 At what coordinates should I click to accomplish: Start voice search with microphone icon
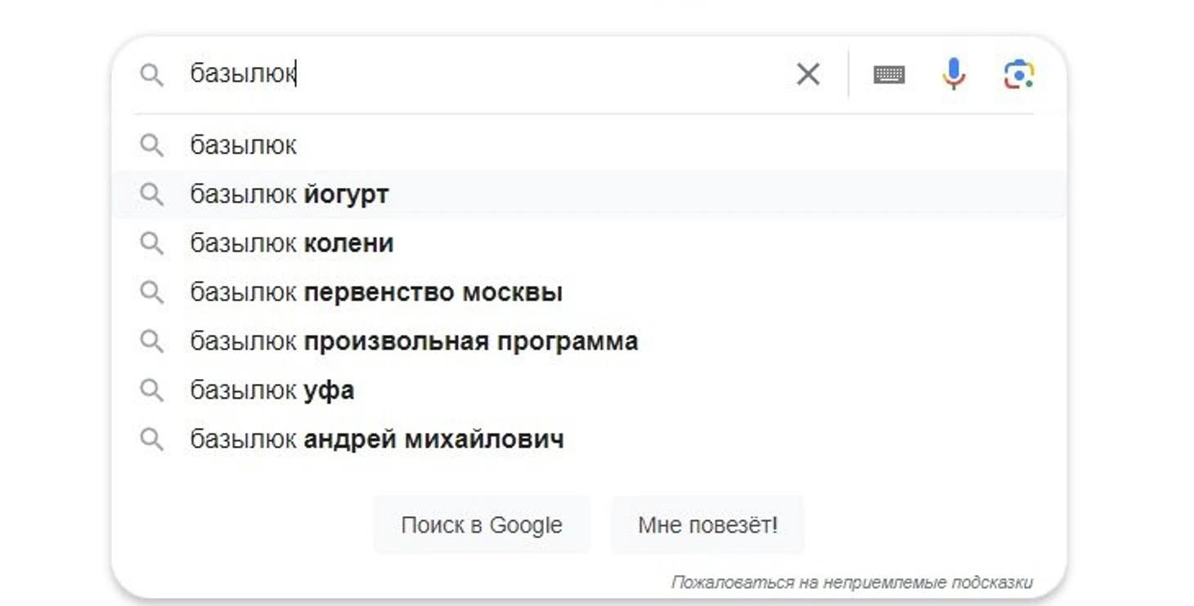(953, 74)
